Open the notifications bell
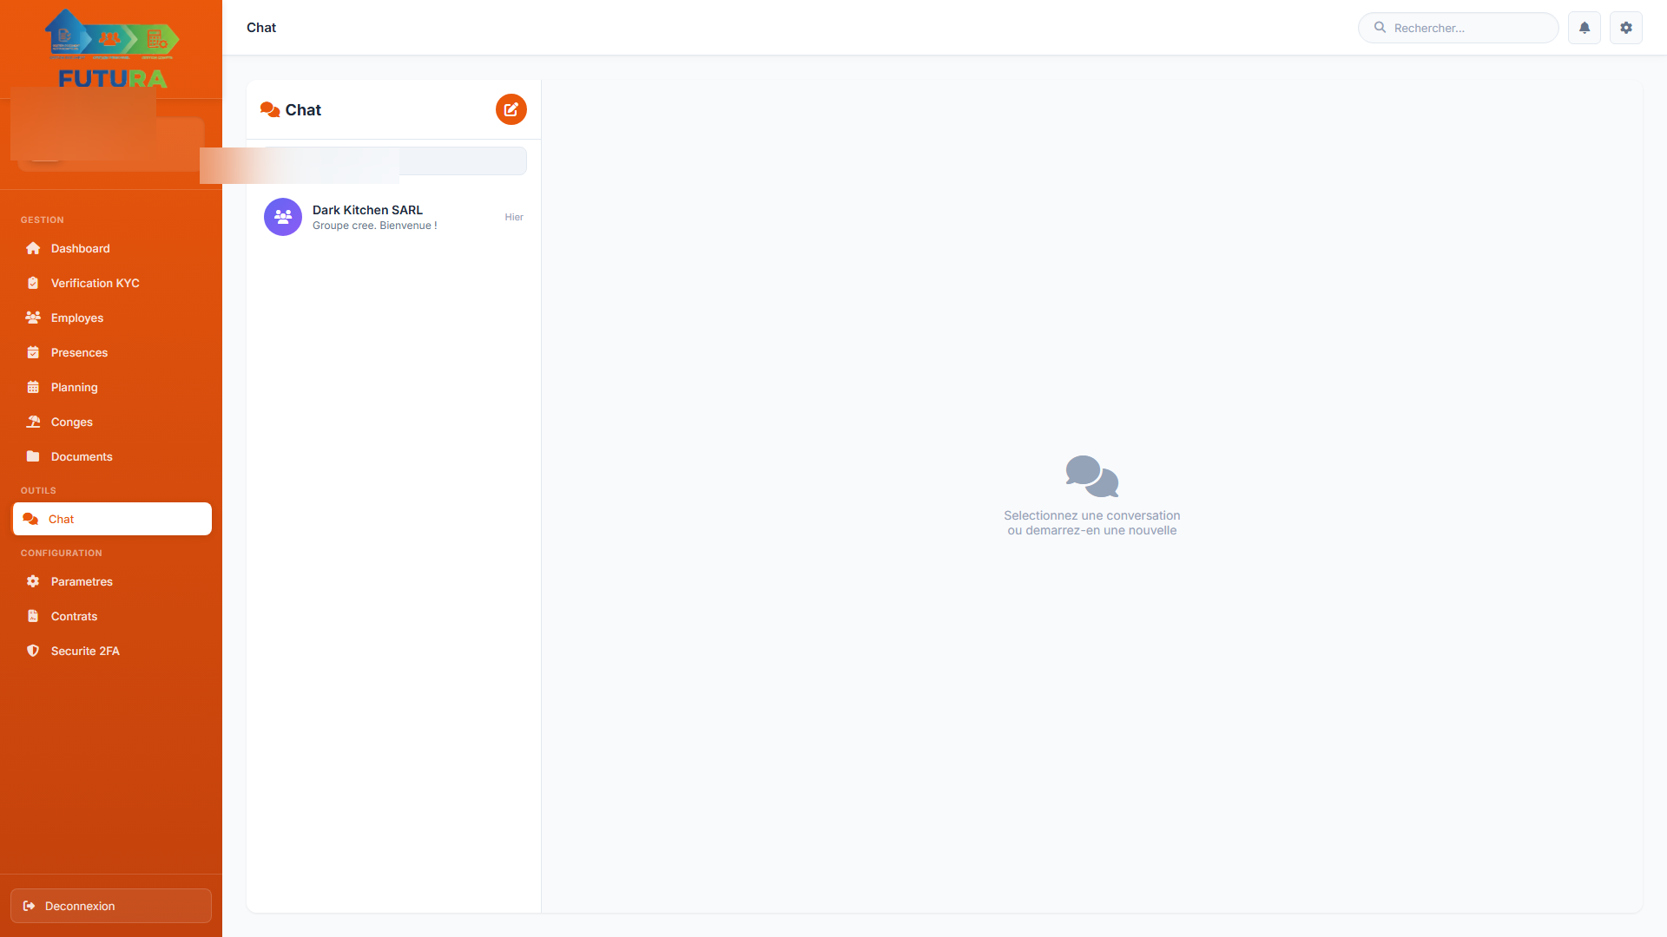 pos(1584,28)
